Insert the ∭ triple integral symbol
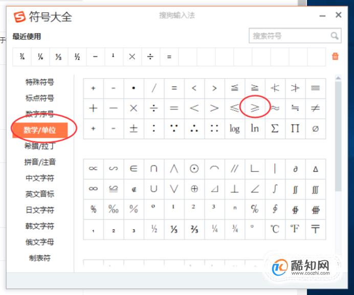 [316, 189]
